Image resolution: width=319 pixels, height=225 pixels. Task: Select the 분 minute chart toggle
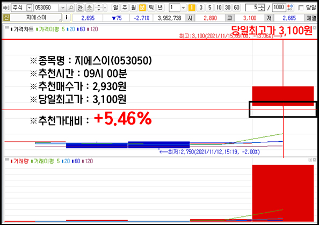pyautogui.click(x=142, y=8)
